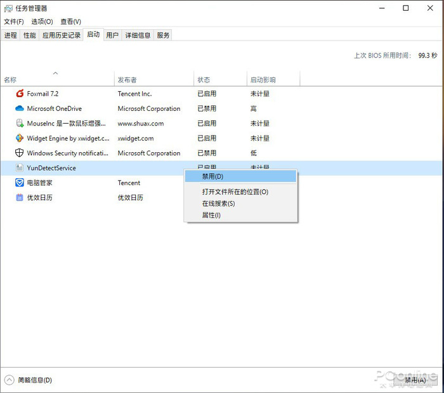Viewport: 444px width, 393px height.
Task: Select the Foxmail 7.2 row name
Action: [x=42, y=94]
